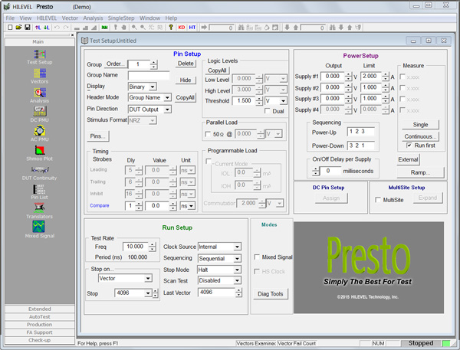The height and width of the screenshot is (350, 460).
Task: Toggle the 50Ω parallel load checkbox
Action: pyautogui.click(x=208, y=134)
